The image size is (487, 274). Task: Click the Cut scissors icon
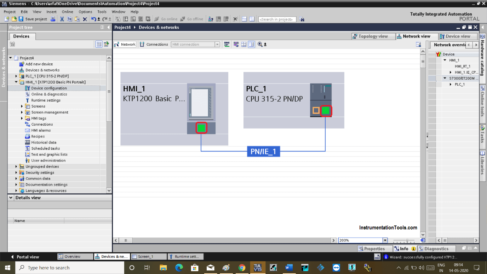62,19
